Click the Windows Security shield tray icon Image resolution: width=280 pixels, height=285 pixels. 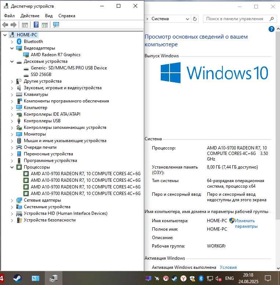(x=192, y=278)
